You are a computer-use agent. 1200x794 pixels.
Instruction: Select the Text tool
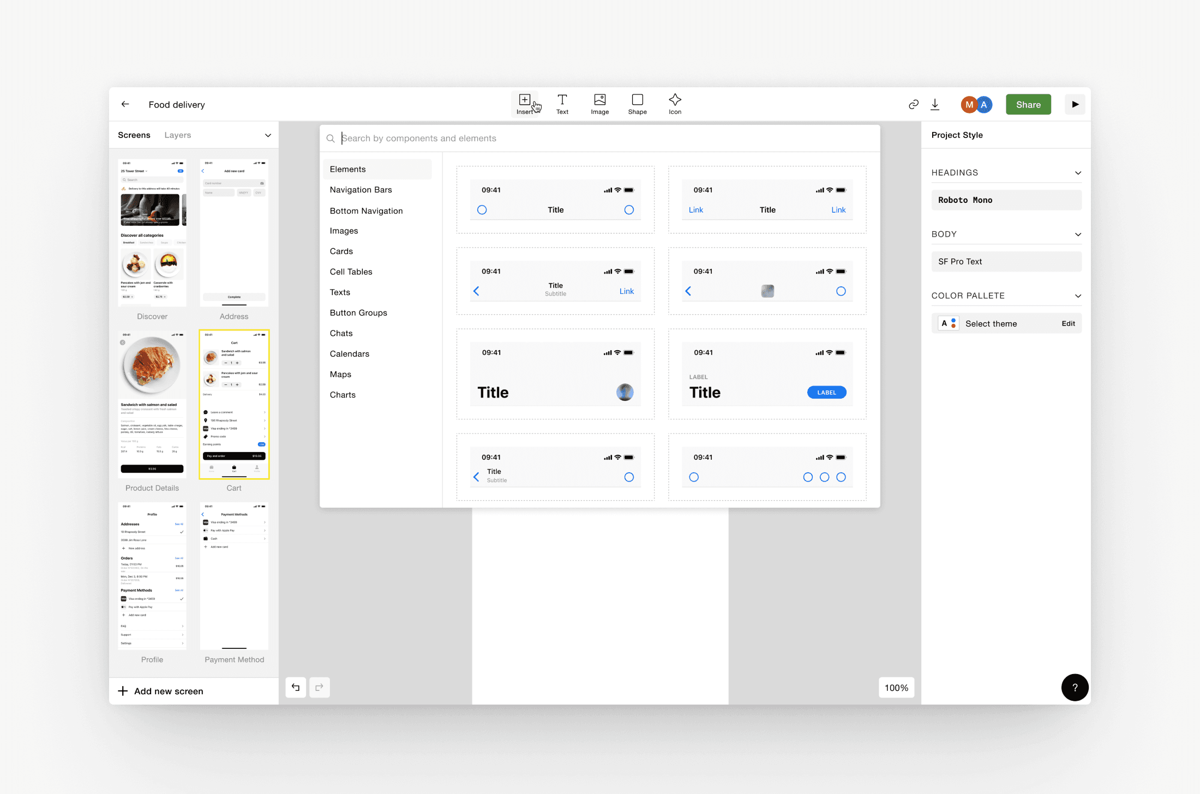tap(562, 104)
